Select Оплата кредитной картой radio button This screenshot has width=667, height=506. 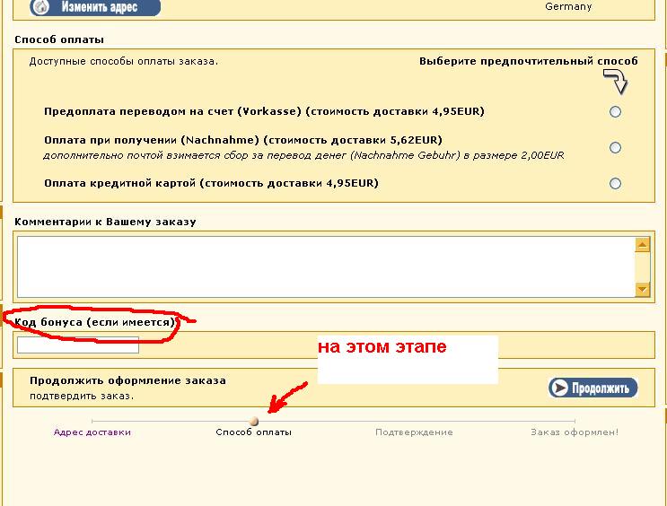[615, 184]
